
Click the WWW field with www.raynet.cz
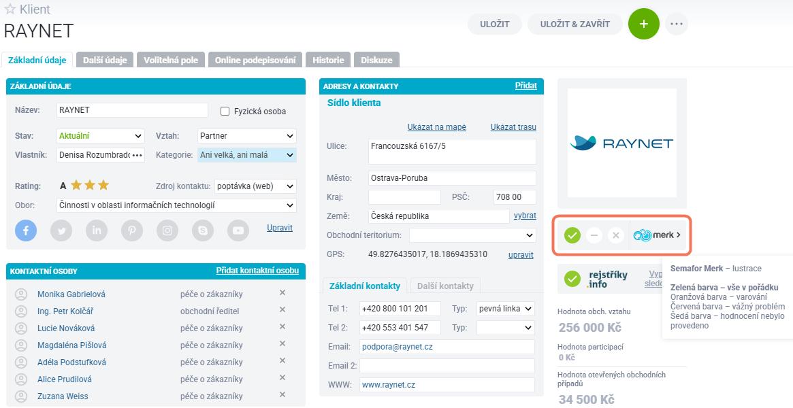(447, 385)
